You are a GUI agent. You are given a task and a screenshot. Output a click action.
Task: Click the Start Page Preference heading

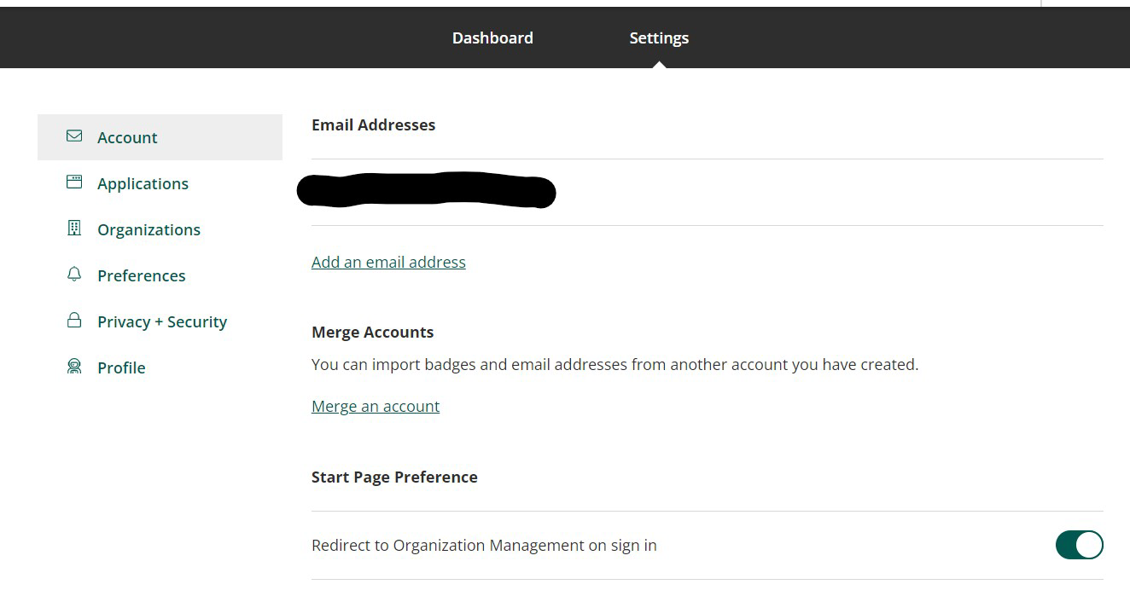[x=394, y=477]
